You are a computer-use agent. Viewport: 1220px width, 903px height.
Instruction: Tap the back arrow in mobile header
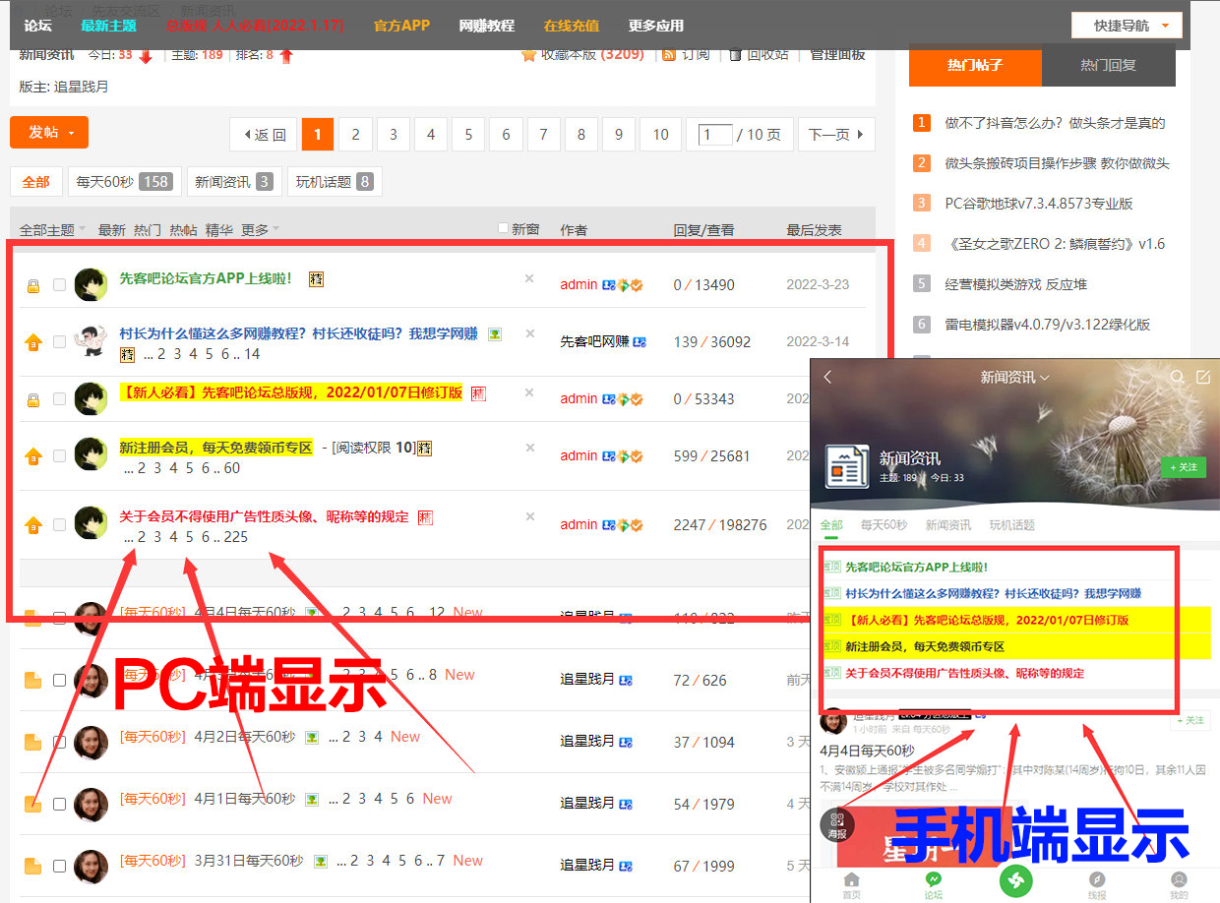827,378
